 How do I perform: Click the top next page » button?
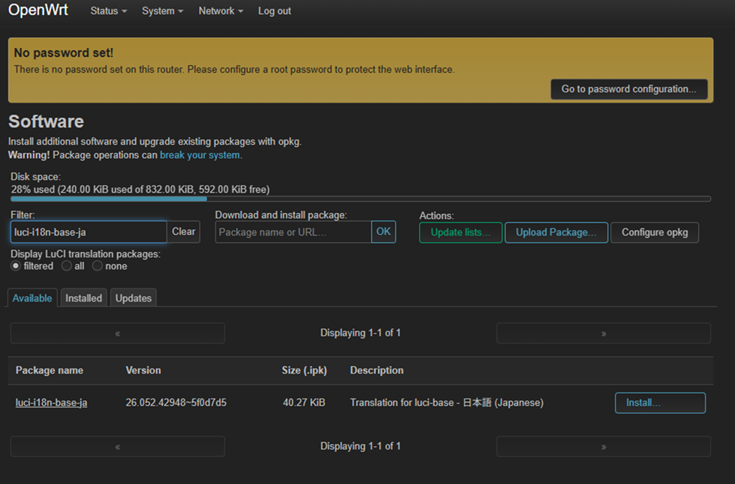coord(604,333)
